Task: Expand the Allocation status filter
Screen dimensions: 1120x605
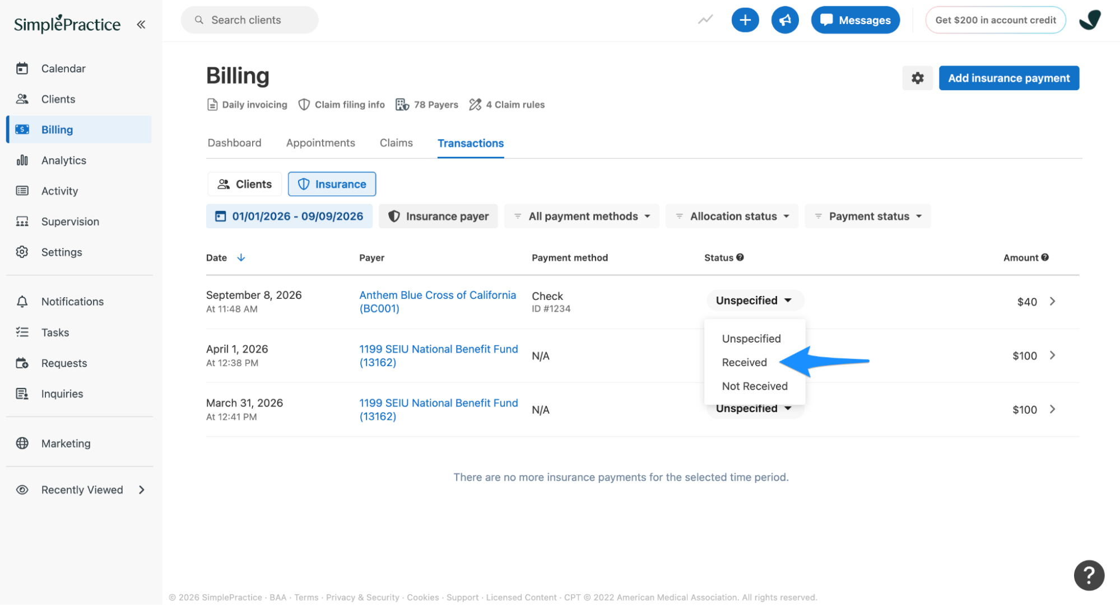Action: 732,216
